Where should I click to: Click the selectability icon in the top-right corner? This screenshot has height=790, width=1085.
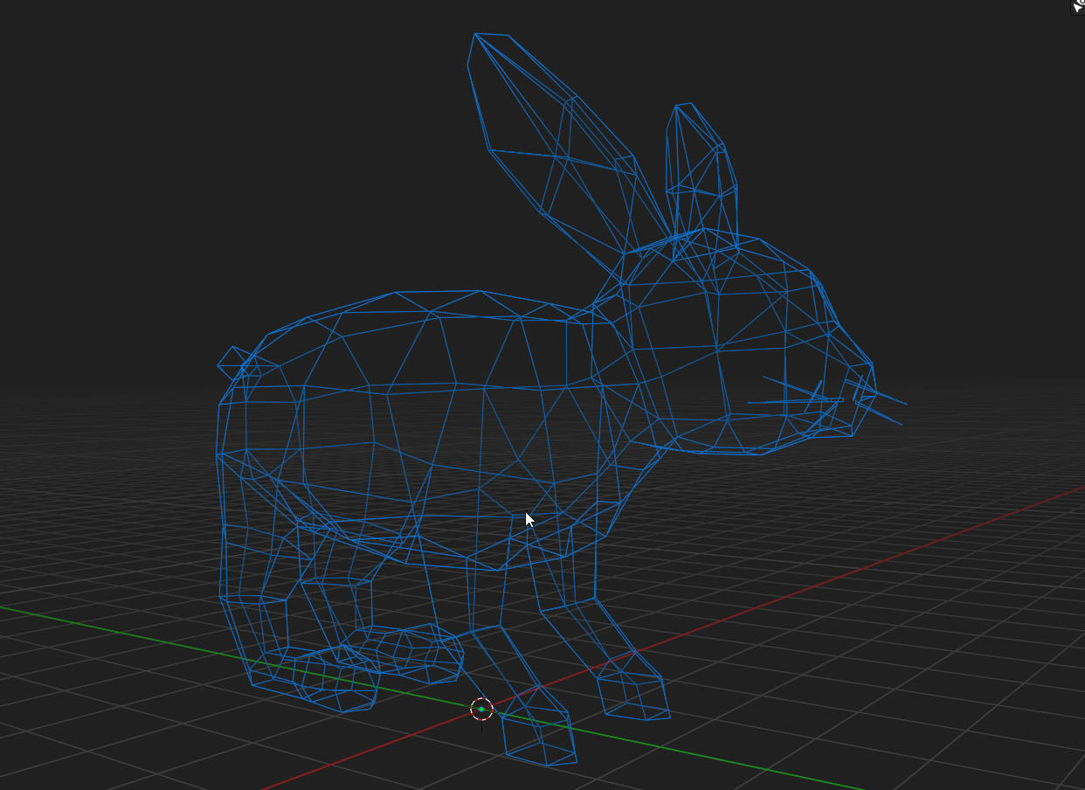tap(1078, 7)
